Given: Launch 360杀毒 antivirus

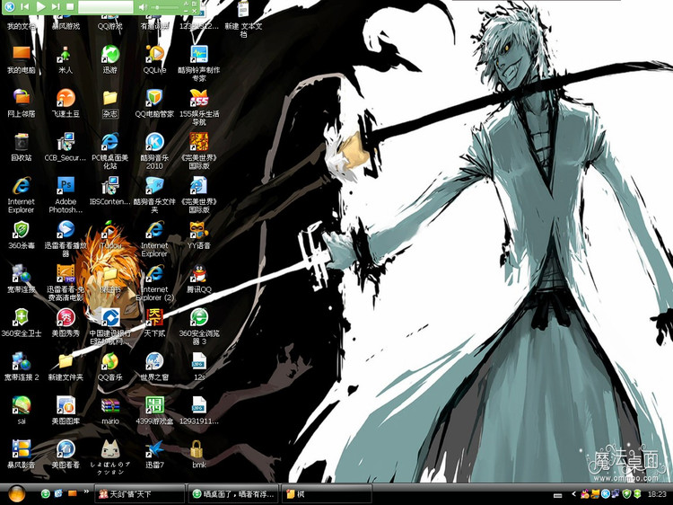Looking at the screenshot, I should [21, 235].
